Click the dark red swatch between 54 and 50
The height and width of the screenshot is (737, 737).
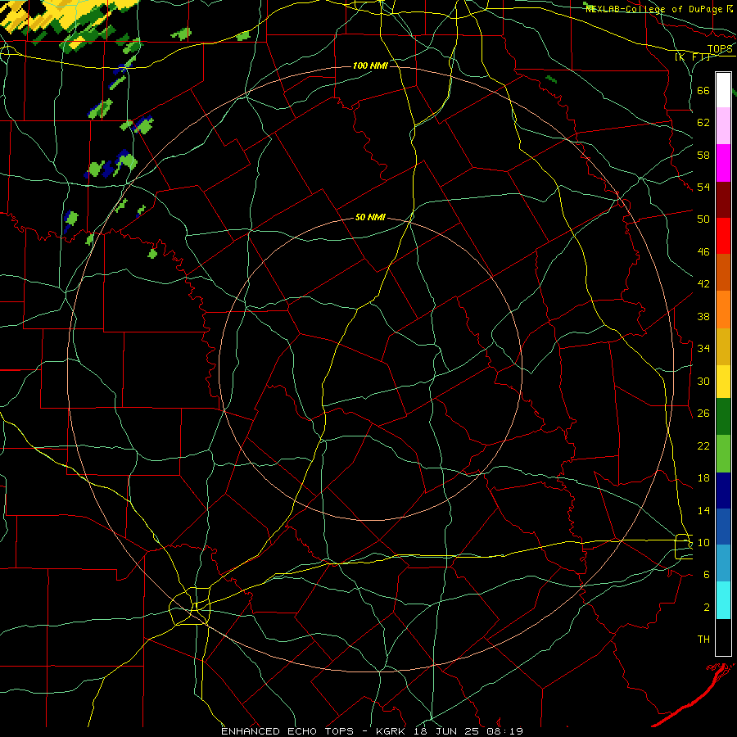click(x=723, y=199)
